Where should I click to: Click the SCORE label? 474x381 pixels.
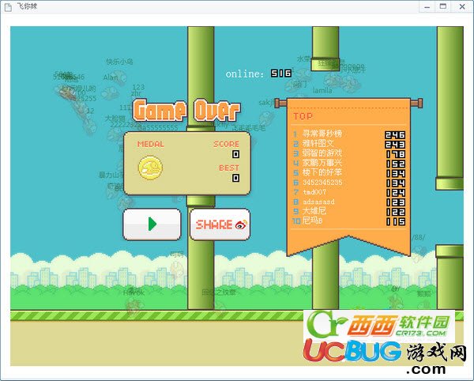[227, 144]
